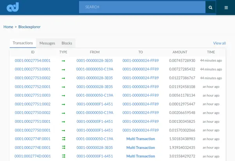
Task: Click the Blockexplorer breadcrumb link
Action: 29,27
